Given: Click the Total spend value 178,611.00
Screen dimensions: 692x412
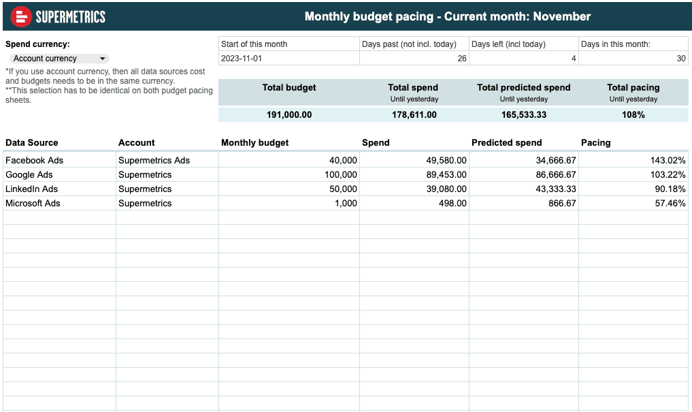Looking at the screenshot, I should (413, 115).
